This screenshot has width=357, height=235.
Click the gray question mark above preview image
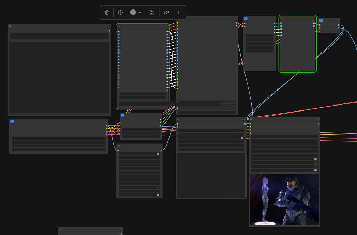point(318,119)
